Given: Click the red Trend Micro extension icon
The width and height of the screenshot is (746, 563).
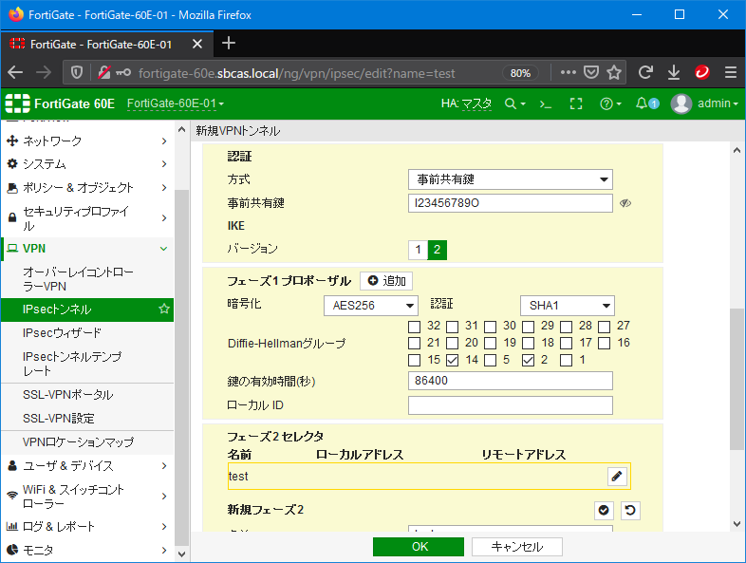Looking at the screenshot, I should coord(702,72).
